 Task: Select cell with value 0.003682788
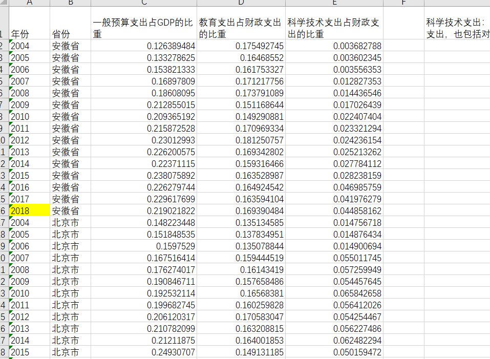[x=334, y=46]
